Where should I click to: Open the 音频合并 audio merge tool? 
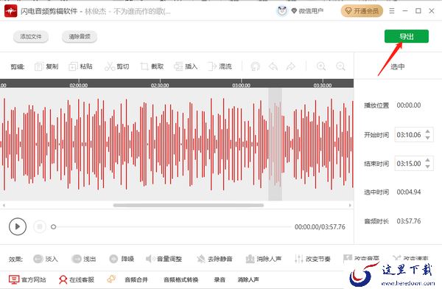(x=136, y=279)
